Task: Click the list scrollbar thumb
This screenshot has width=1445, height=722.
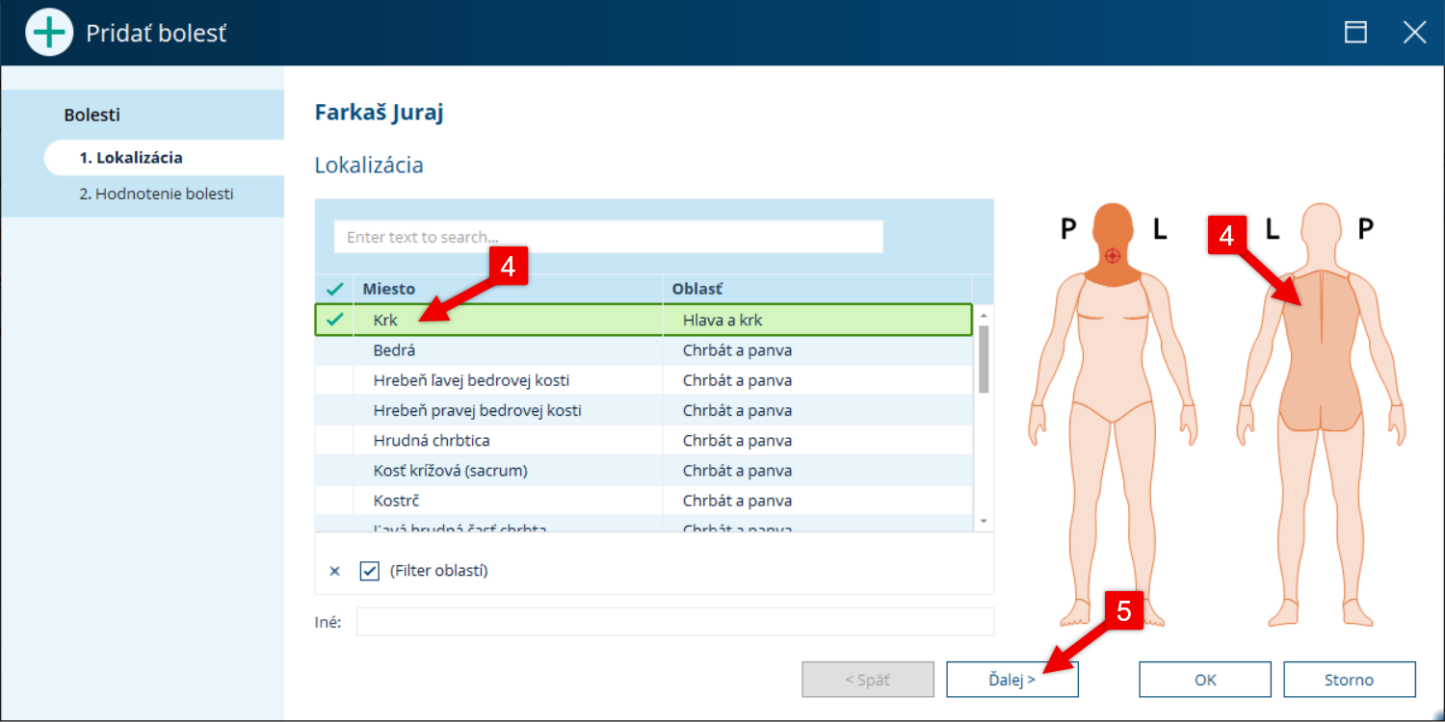Action: 984,359
